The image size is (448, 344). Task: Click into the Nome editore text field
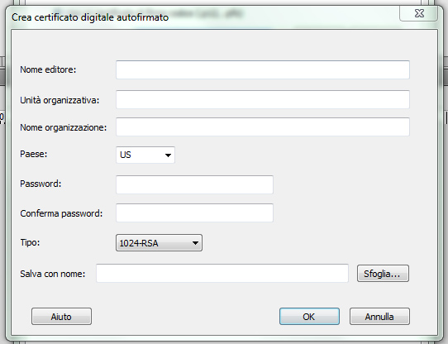pyautogui.click(x=263, y=69)
